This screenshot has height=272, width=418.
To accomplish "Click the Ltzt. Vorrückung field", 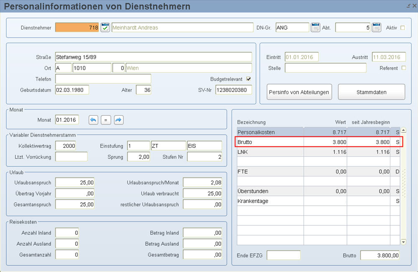I will click(71, 157).
